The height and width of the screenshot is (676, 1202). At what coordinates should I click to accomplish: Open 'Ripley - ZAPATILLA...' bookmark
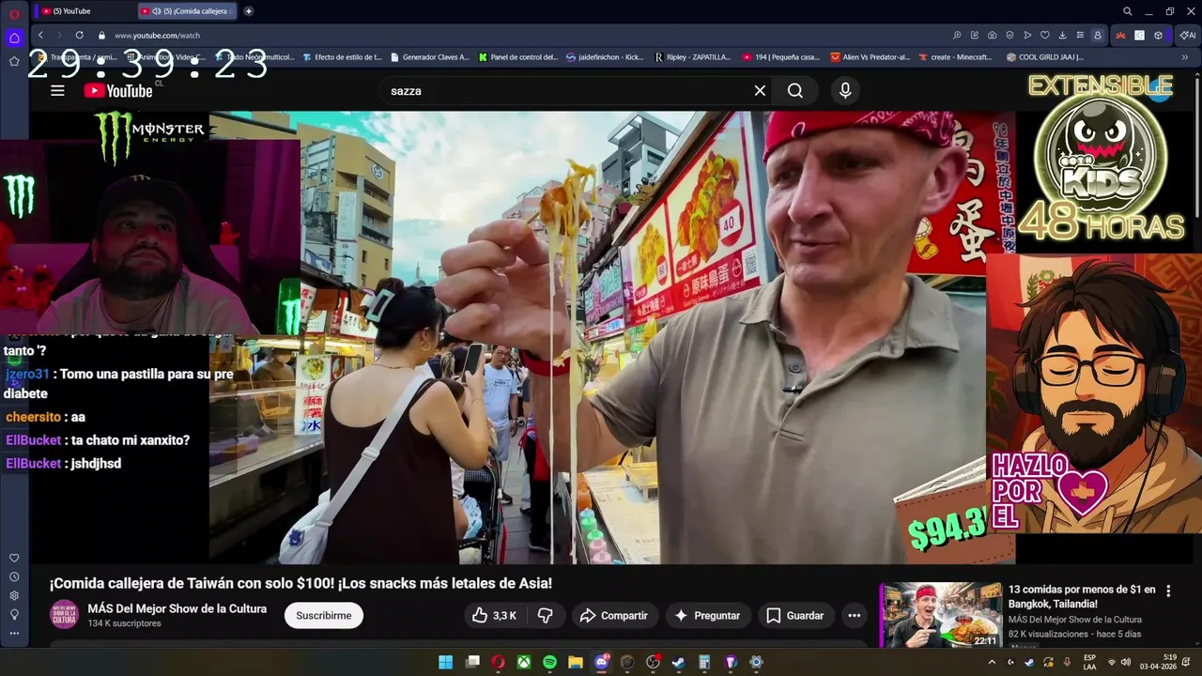pos(693,57)
